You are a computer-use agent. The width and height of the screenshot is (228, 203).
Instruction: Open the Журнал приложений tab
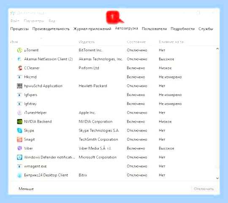point(92,29)
